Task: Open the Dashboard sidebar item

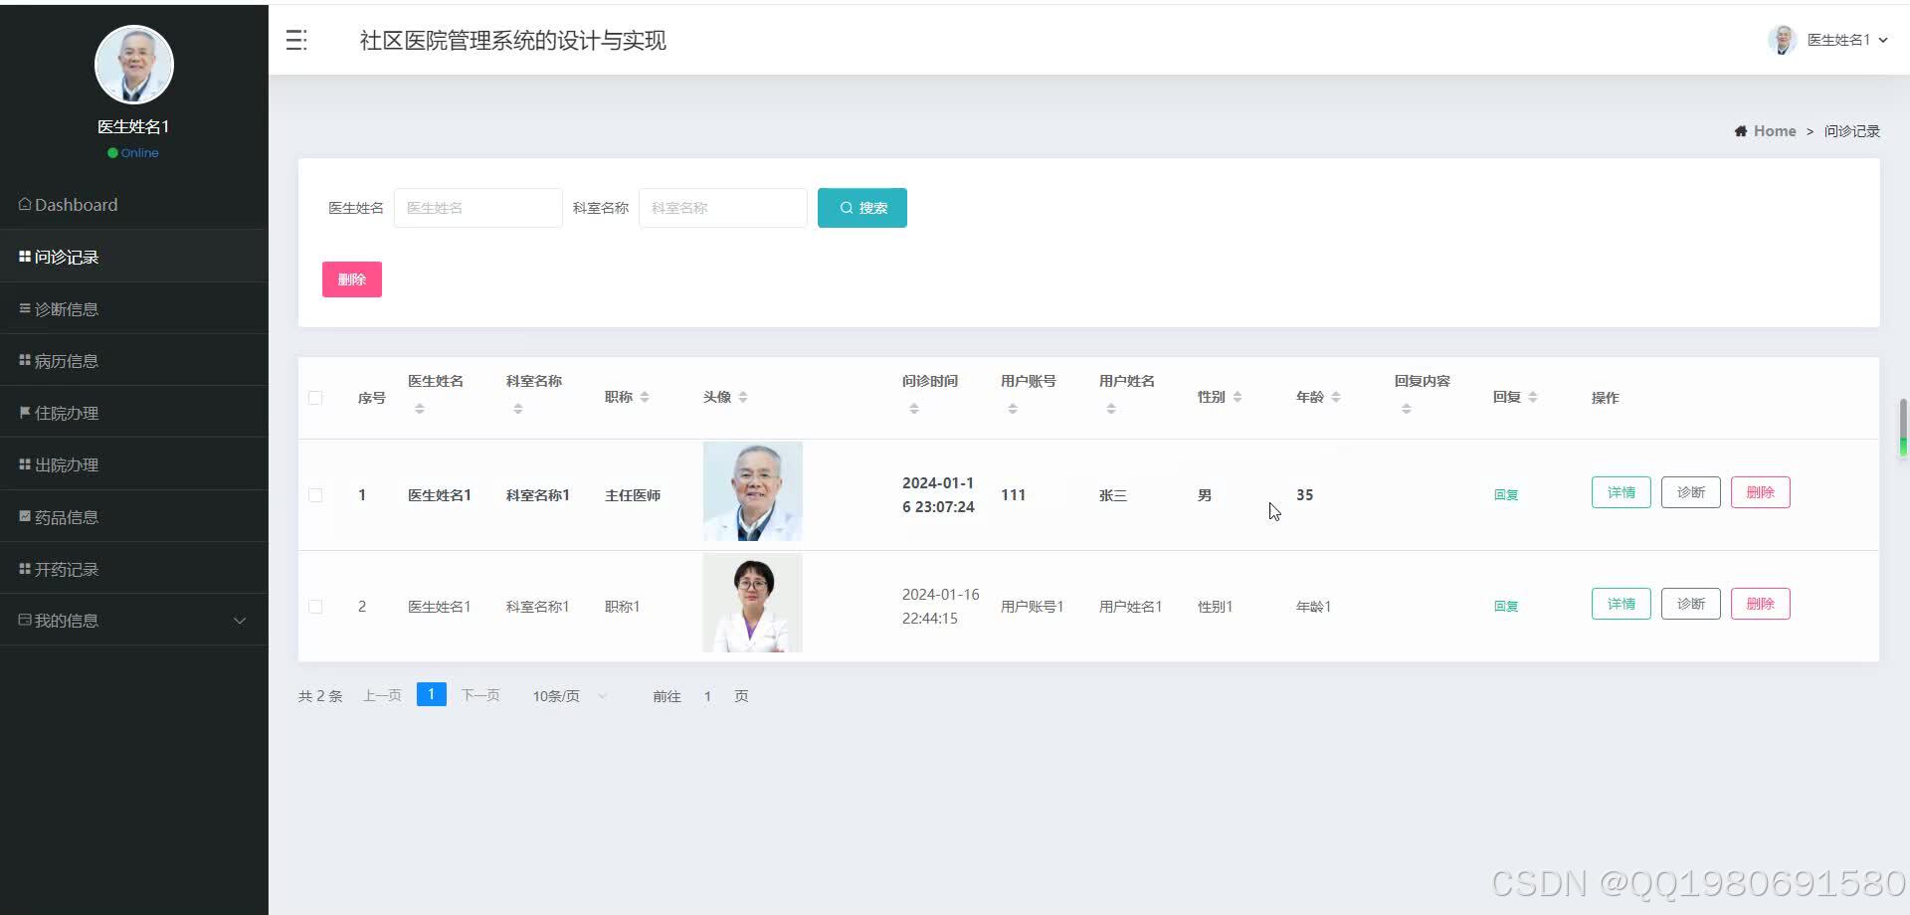Action: tap(76, 205)
